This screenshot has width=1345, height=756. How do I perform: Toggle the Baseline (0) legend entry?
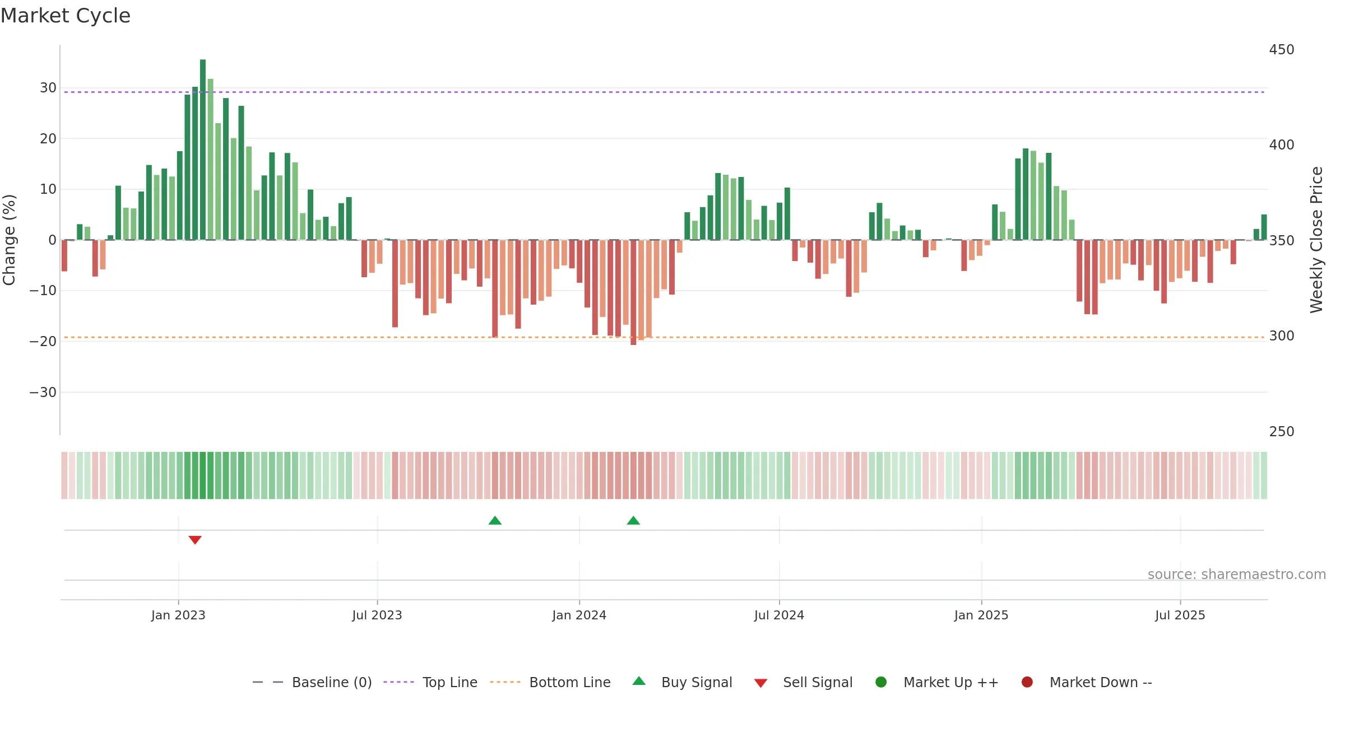coord(312,682)
